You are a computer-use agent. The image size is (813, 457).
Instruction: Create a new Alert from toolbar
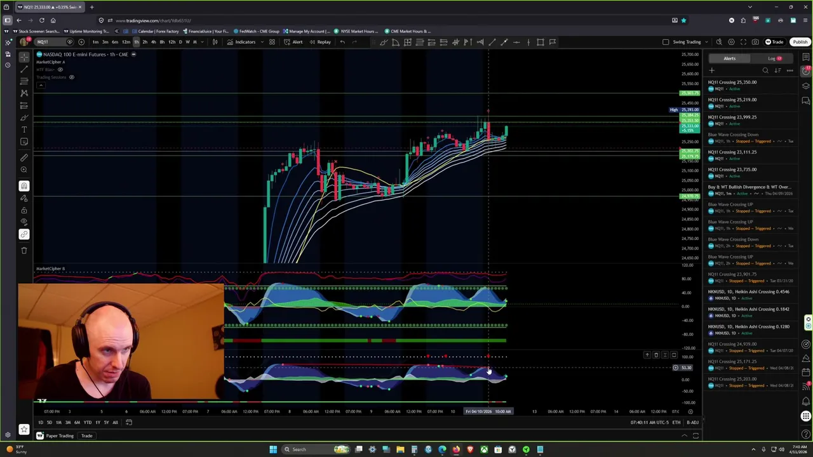click(x=293, y=42)
